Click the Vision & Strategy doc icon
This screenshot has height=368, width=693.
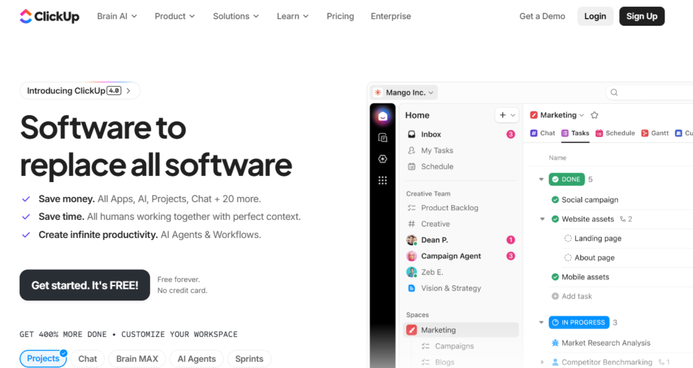click(411, 288)
